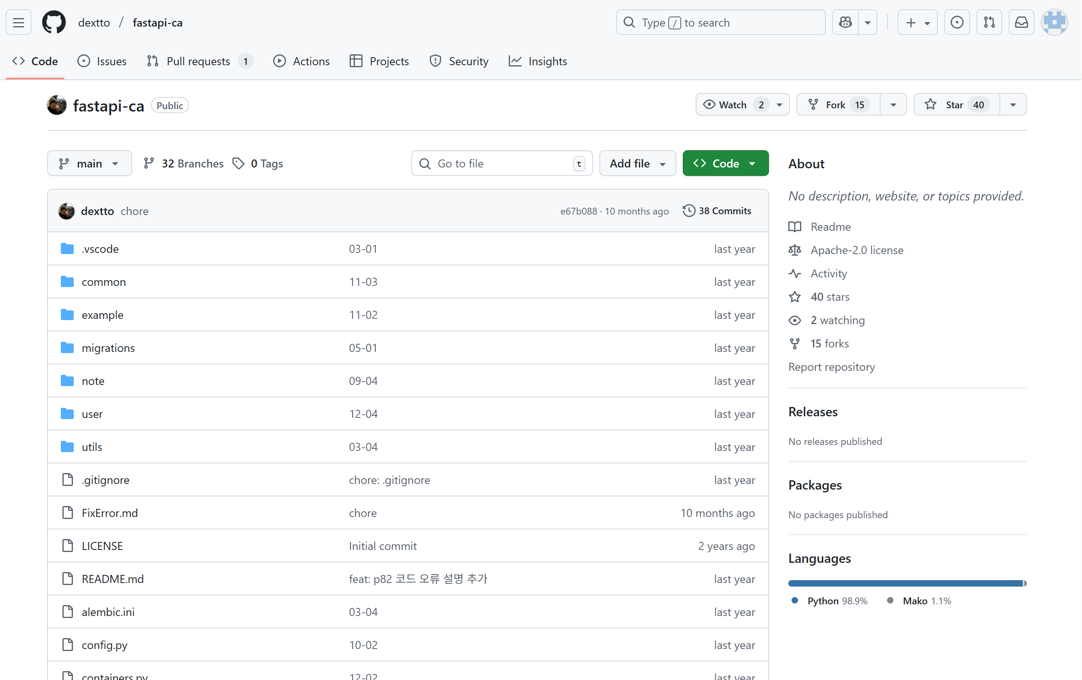This screenshot has width=1082, height=680.
Task: Expand the green Code dropdown button
Action: click(725, 163)
